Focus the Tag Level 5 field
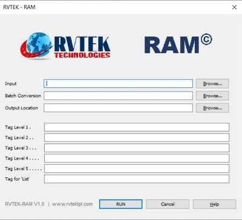Viewport: 242px width, 220px height. (x=137, y=169)
